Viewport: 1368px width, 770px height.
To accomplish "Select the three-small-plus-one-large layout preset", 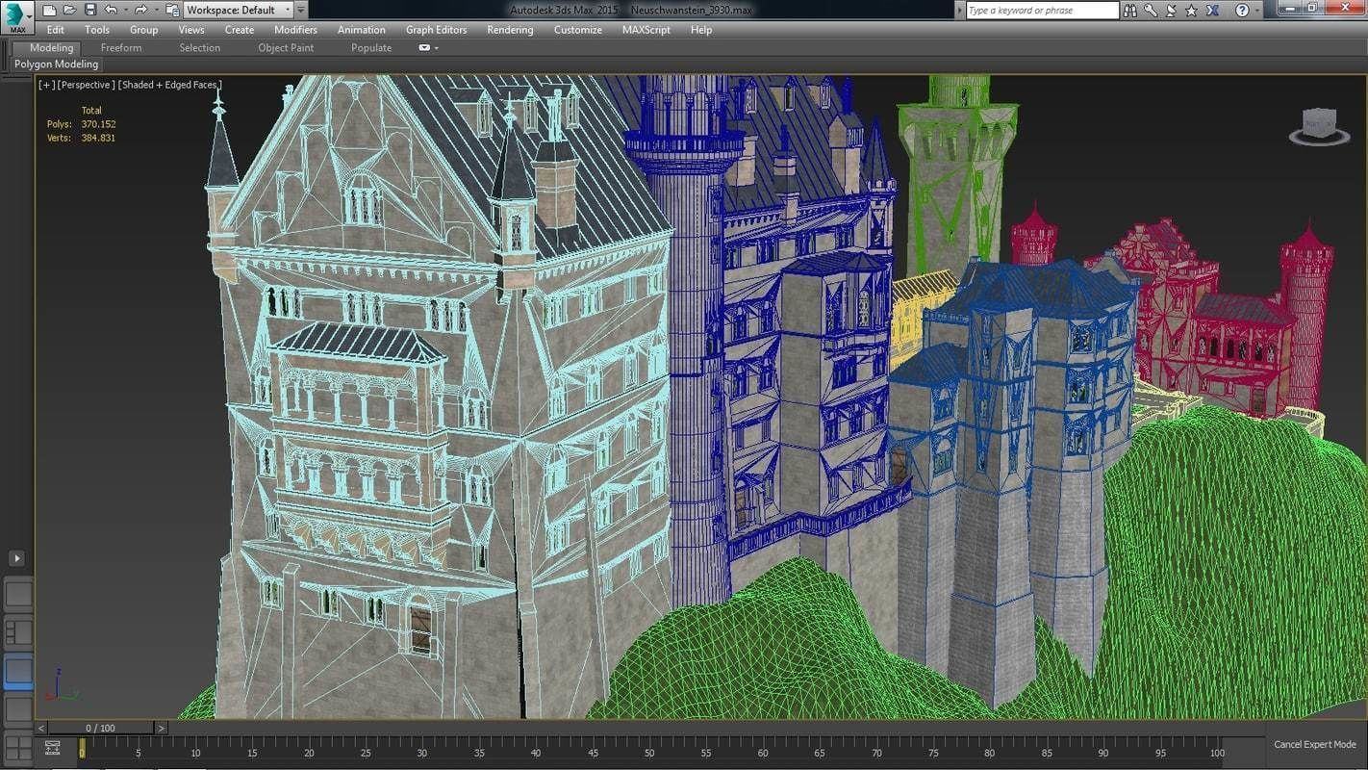I will [18, 632].
